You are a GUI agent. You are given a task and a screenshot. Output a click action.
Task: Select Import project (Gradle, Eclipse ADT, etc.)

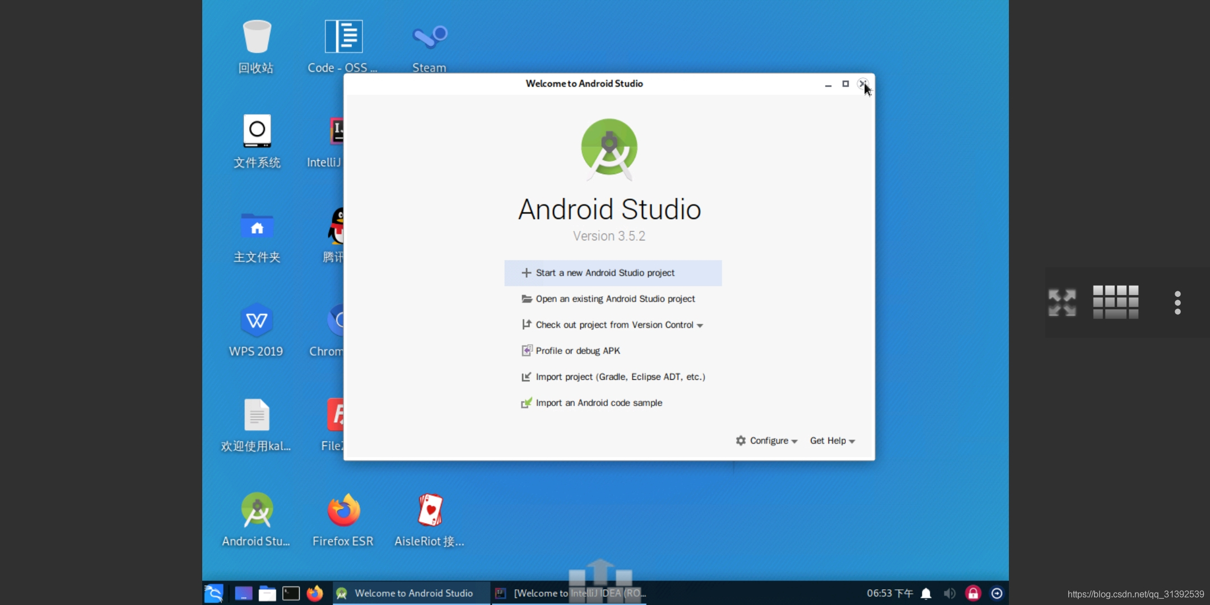[x=613, y=376]
